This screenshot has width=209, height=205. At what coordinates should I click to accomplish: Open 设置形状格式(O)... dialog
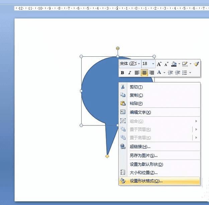tap(160, 181)
